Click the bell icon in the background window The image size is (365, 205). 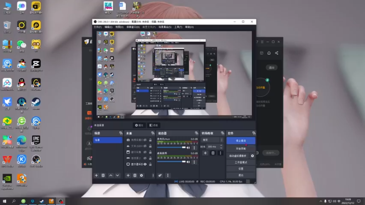(x=269, y=53)
